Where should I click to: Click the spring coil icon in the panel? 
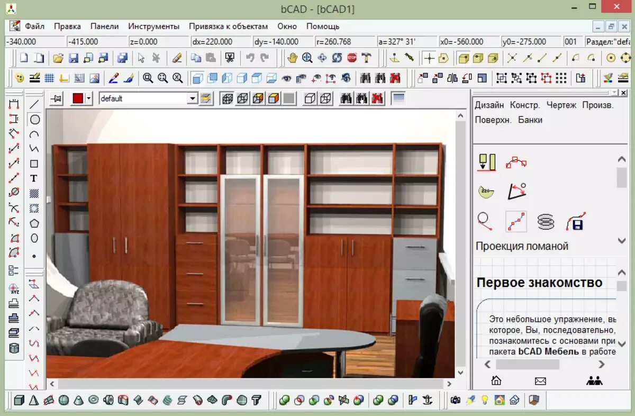546,221
